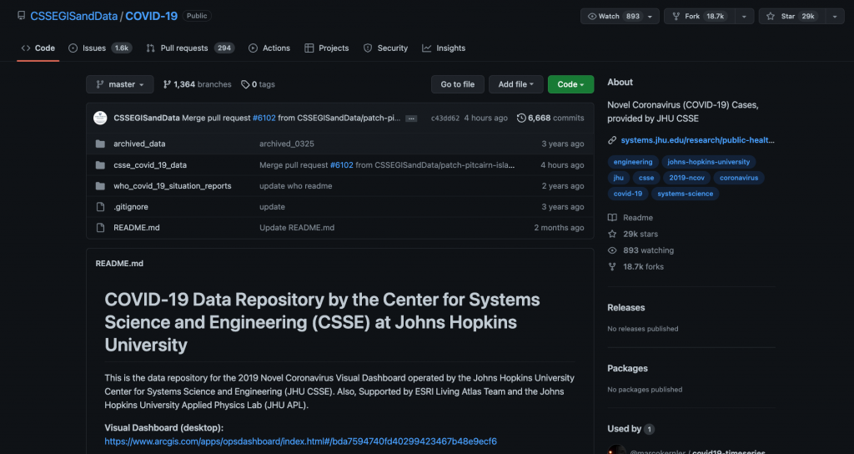The width and height of the screenshot is (854, 454).
Task: Open the csse_covid_19_data folder
Action: (x=150, y=165)
